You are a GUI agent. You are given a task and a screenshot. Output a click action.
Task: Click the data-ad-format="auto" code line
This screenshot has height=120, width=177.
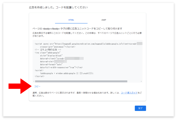pyautogui.click(x=51, y=64)
